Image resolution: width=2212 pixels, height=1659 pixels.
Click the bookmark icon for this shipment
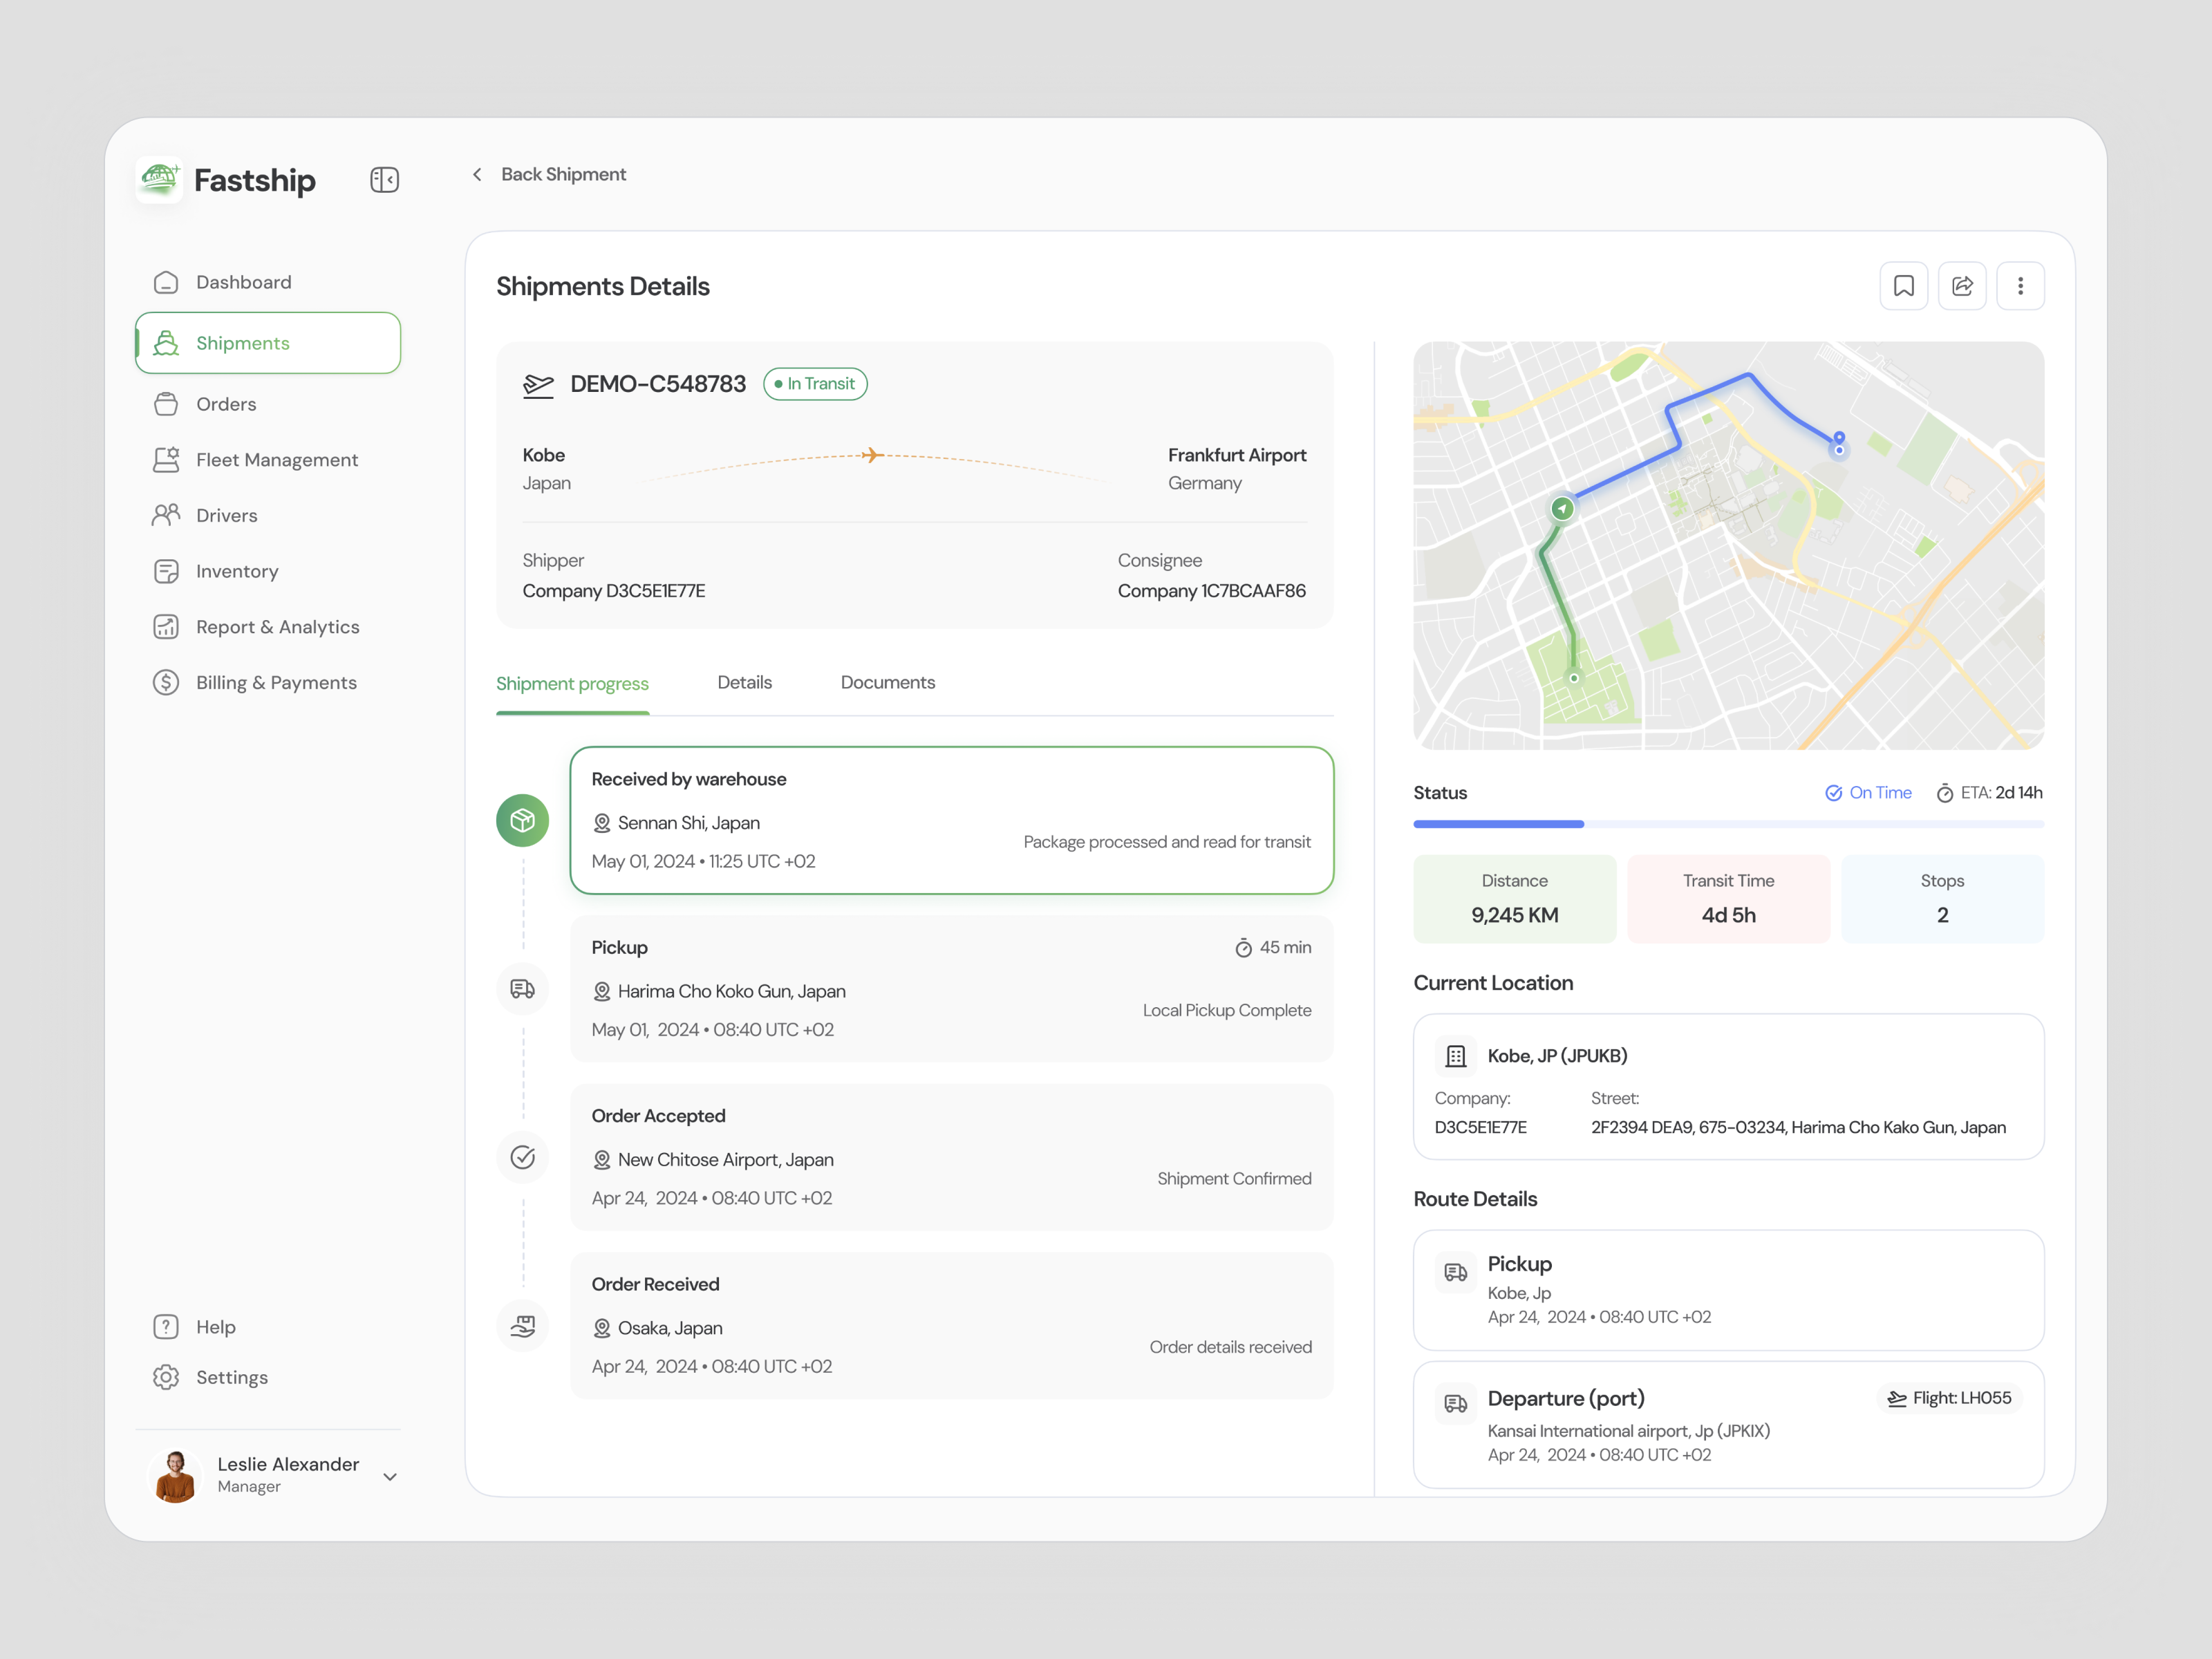(x=1904, y=285)
